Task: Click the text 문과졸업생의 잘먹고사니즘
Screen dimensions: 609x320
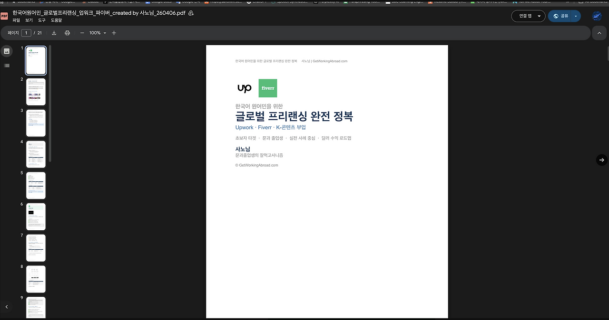Action: point(259,155)
